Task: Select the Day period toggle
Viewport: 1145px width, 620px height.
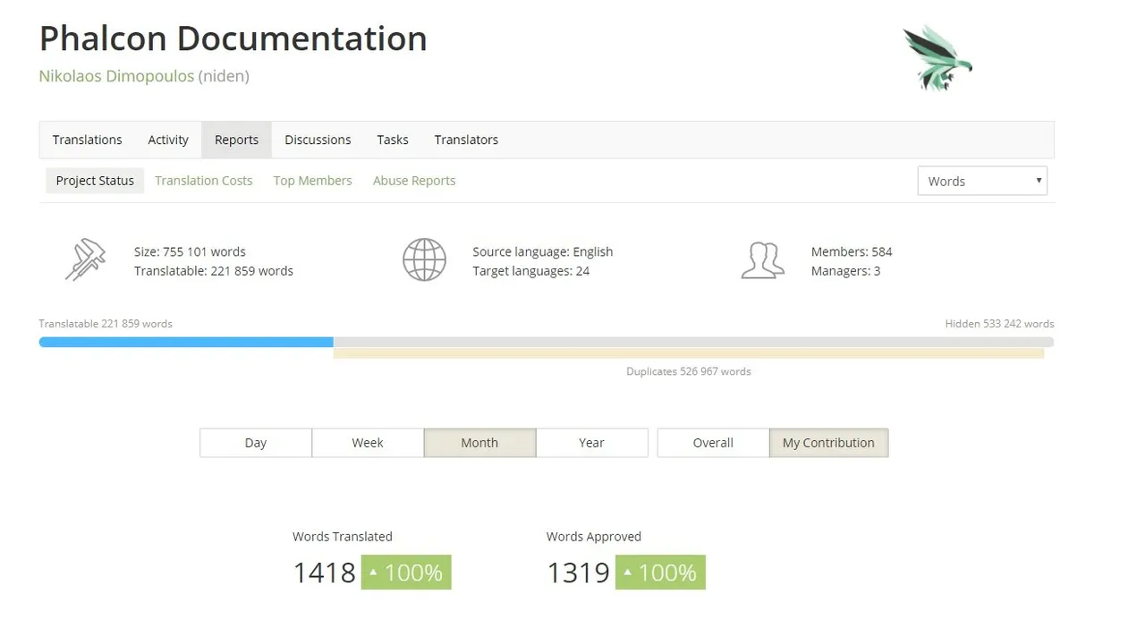Action: tap(256, 443)
